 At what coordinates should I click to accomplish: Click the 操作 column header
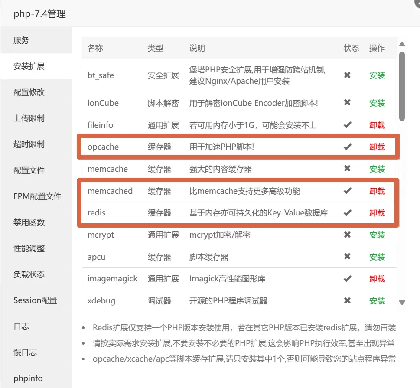tap(377, 48)
